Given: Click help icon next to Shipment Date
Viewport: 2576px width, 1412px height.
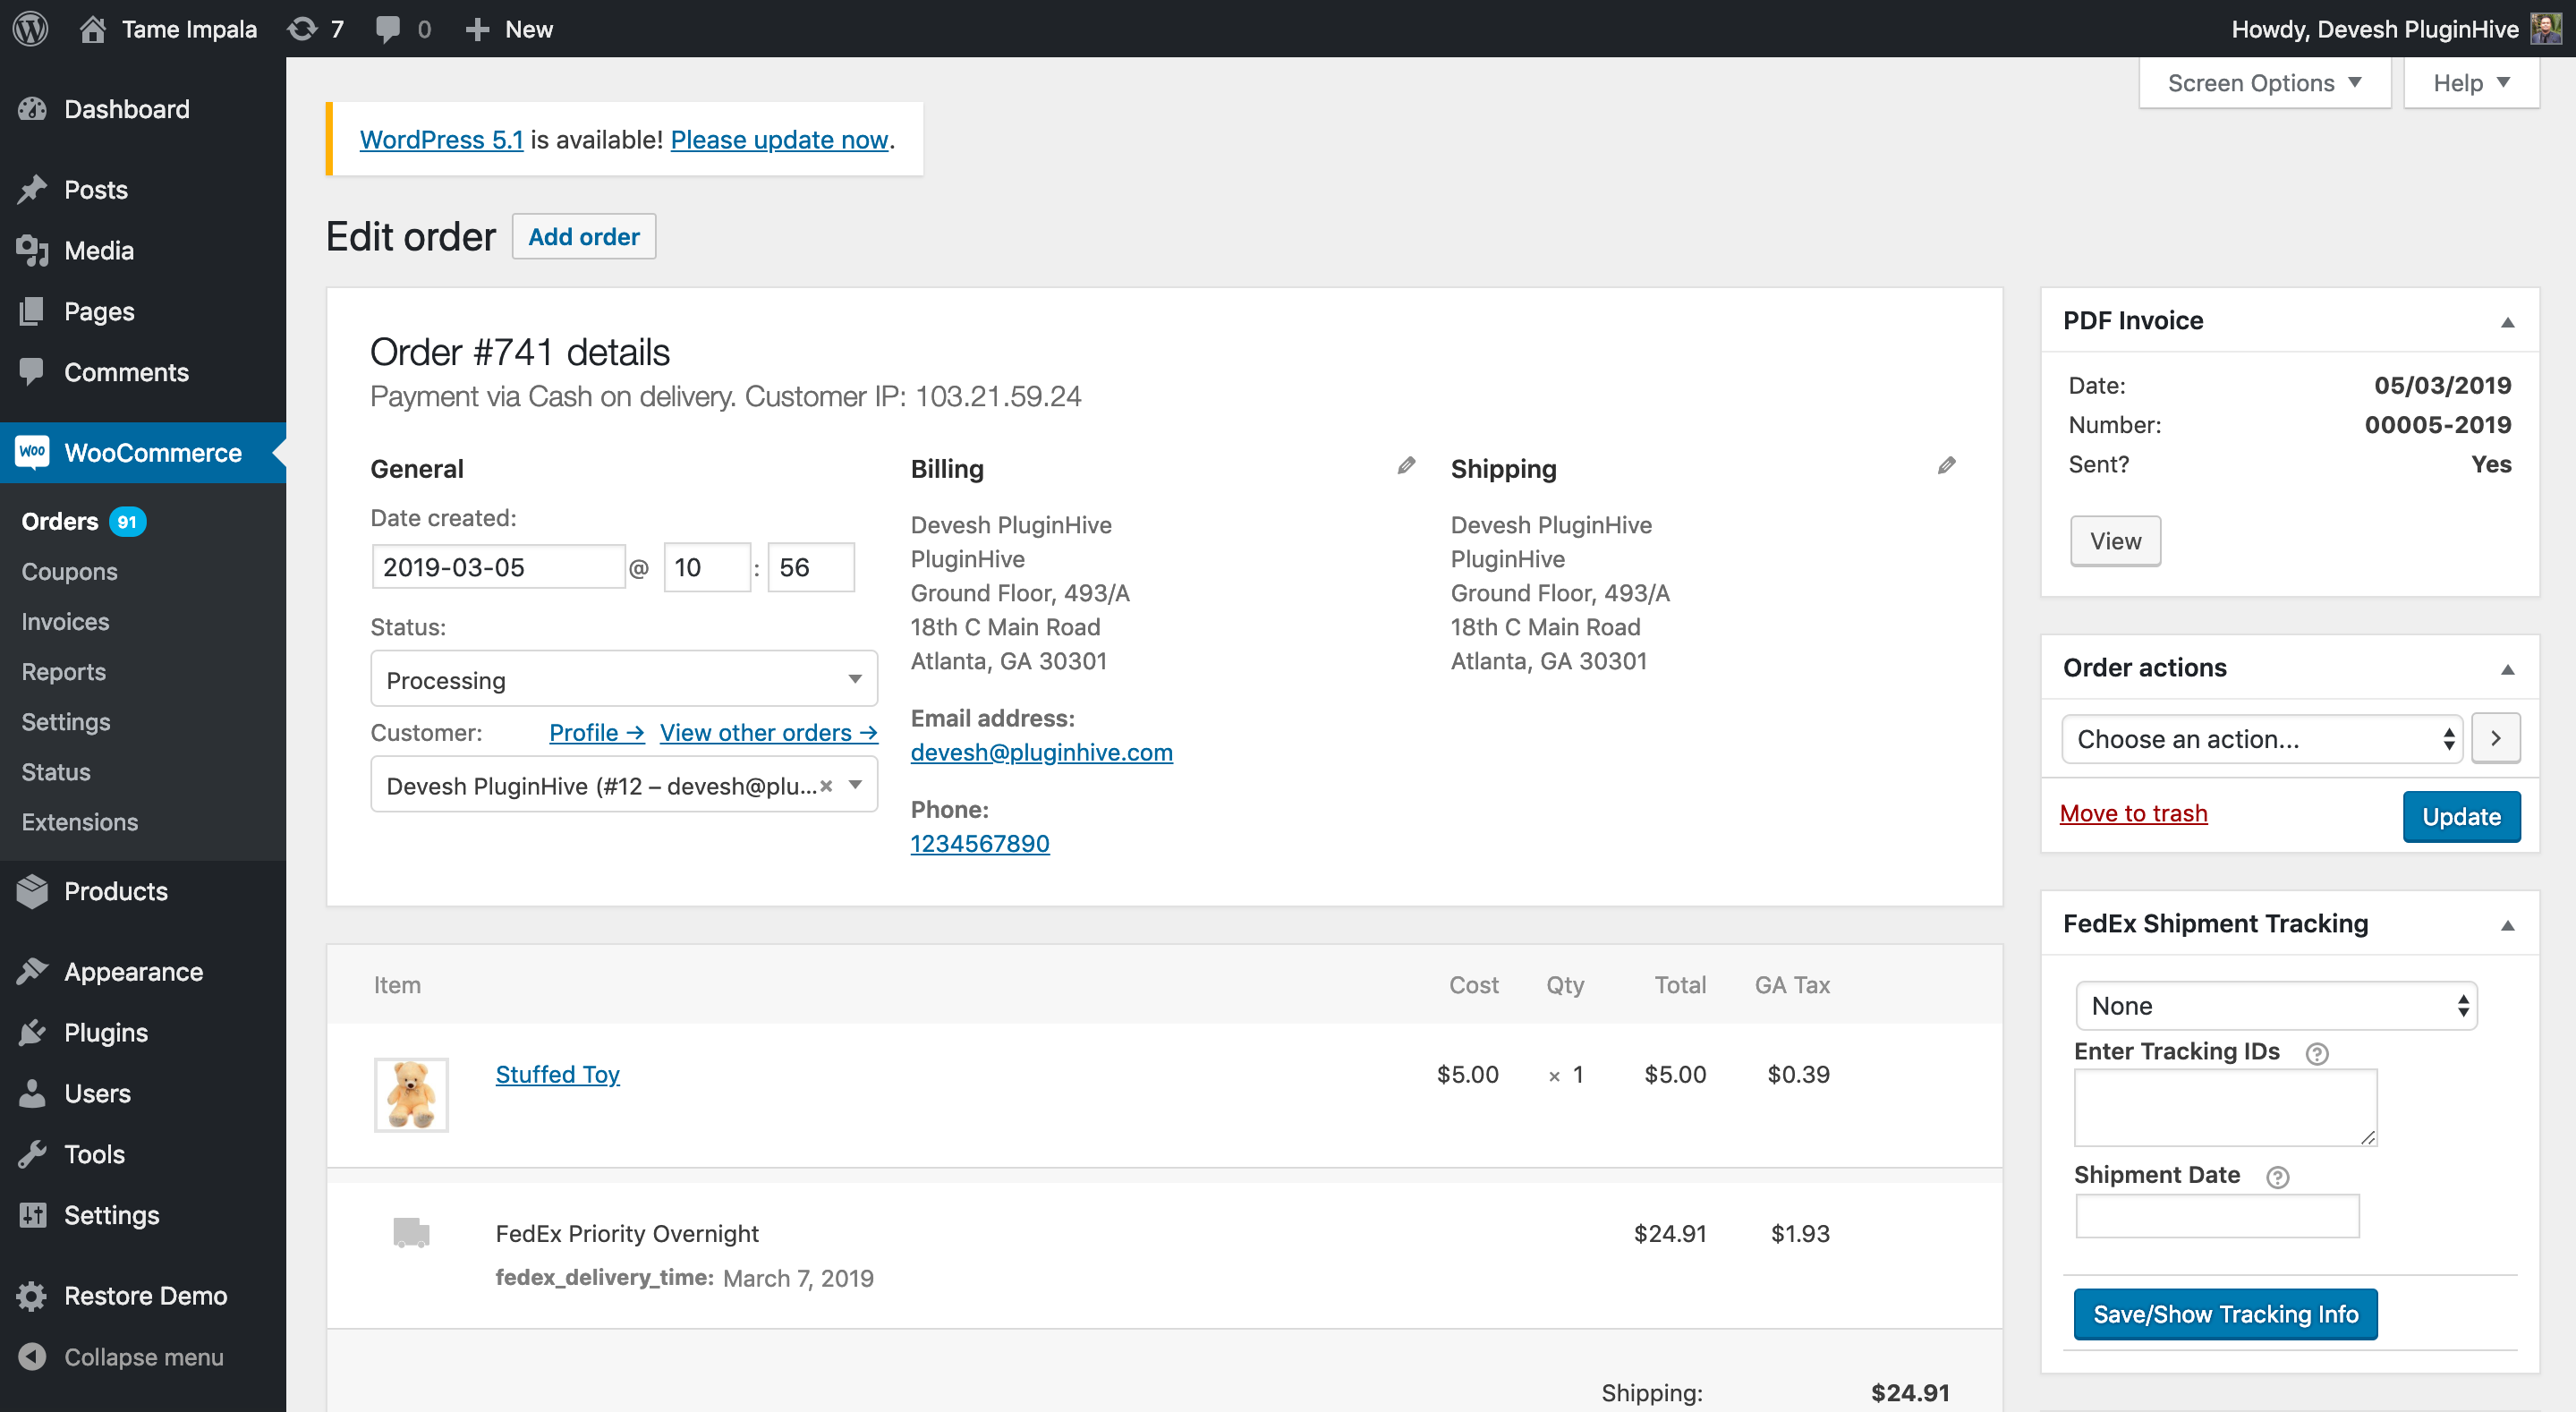Looking at the screenshot, I should pyautogui.click(x=2277, y=1177).
